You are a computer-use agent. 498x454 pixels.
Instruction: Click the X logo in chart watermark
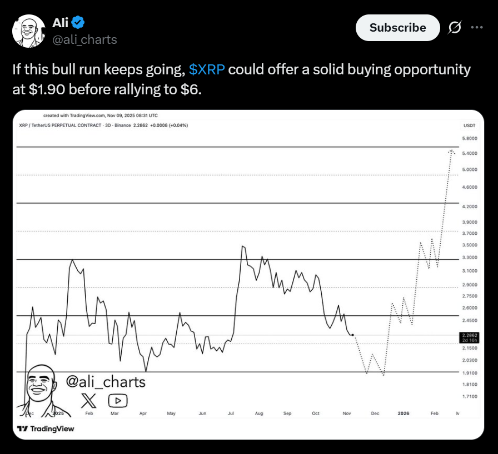[89, 400]
